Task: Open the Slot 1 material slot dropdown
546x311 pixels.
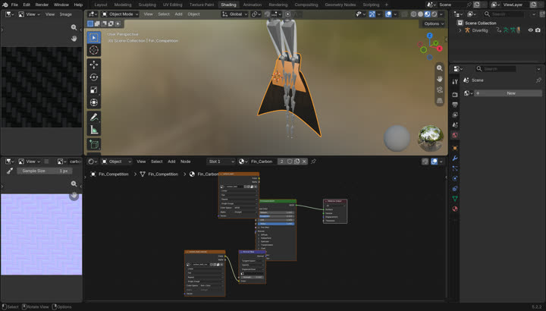Action: coord(221,162)
